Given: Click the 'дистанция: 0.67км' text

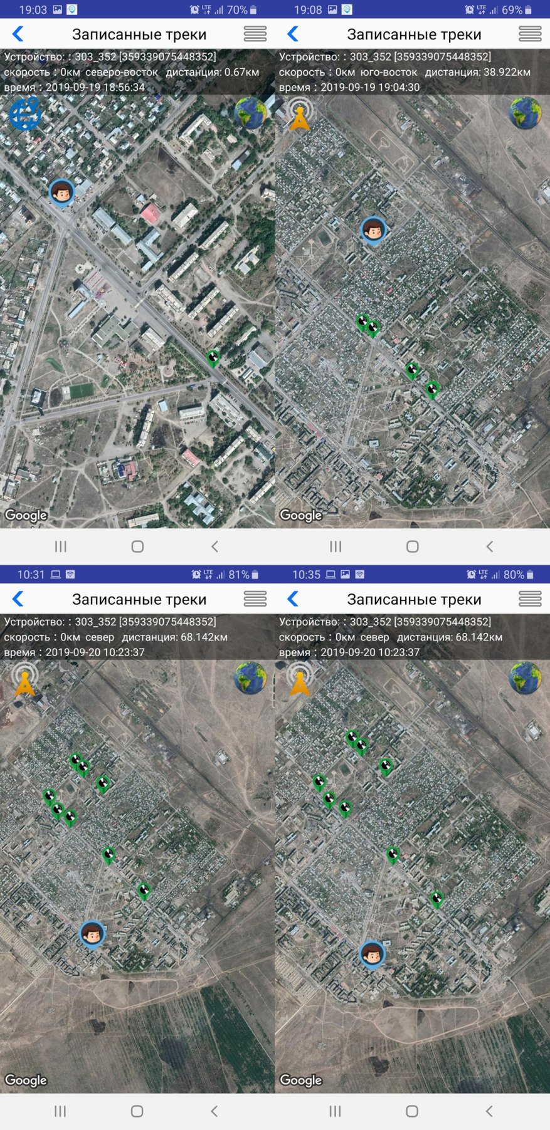Looking at the screenshot, I should point(213,72).
